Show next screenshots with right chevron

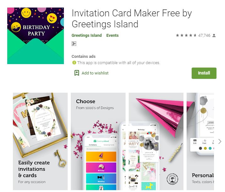click(x=220, y=141)
